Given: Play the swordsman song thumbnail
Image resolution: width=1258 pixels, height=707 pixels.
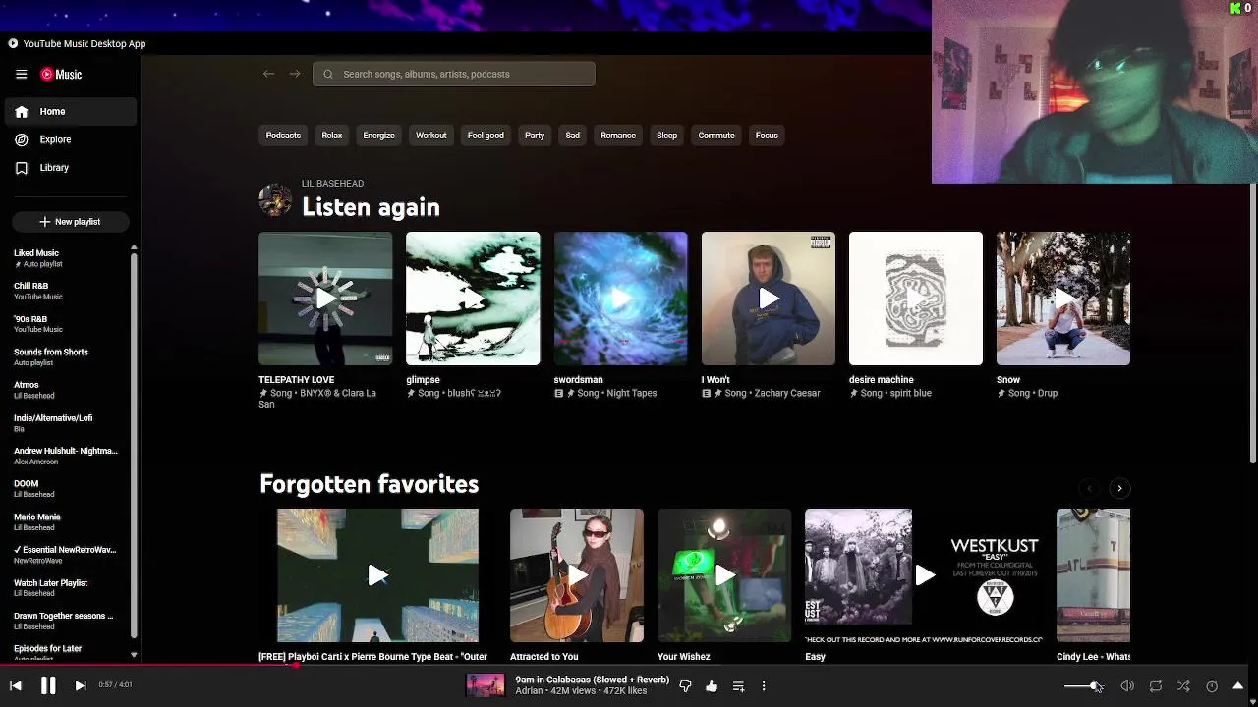Looking at the screenshot, I should tap(620, 299).
